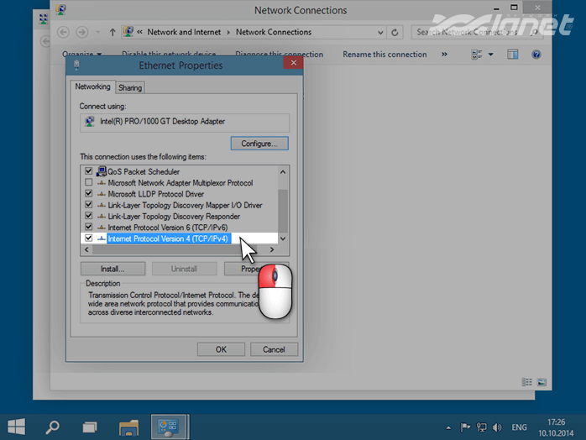Launch File Explorer from the taskbar

click(x=128, y=427)
